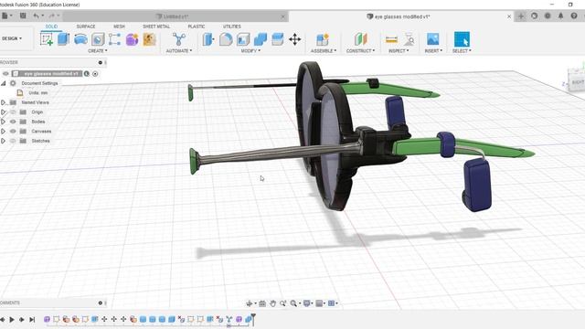Click the Save icon in title bar
585x329 pixels.
[23, 16]
